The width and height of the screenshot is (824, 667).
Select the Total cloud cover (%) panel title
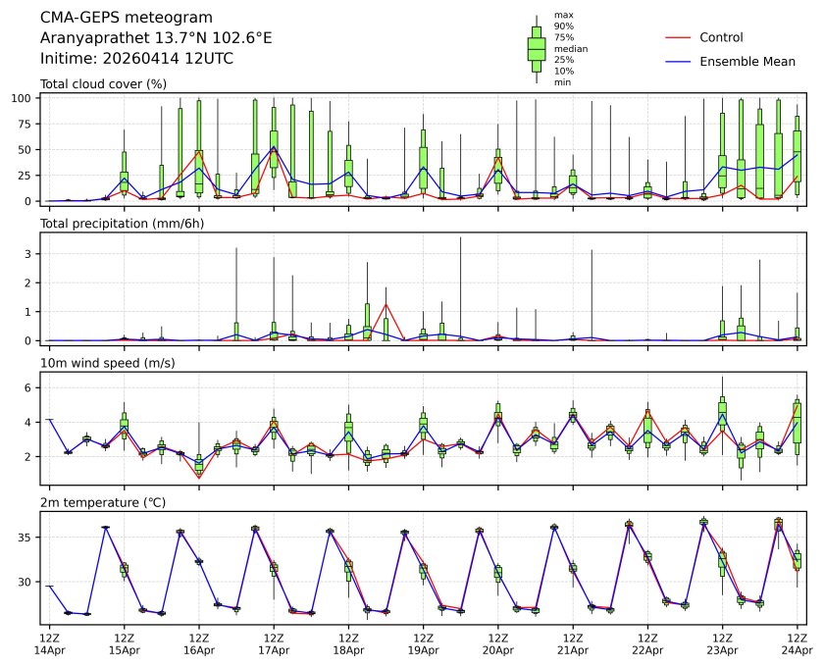pos(103,84)
